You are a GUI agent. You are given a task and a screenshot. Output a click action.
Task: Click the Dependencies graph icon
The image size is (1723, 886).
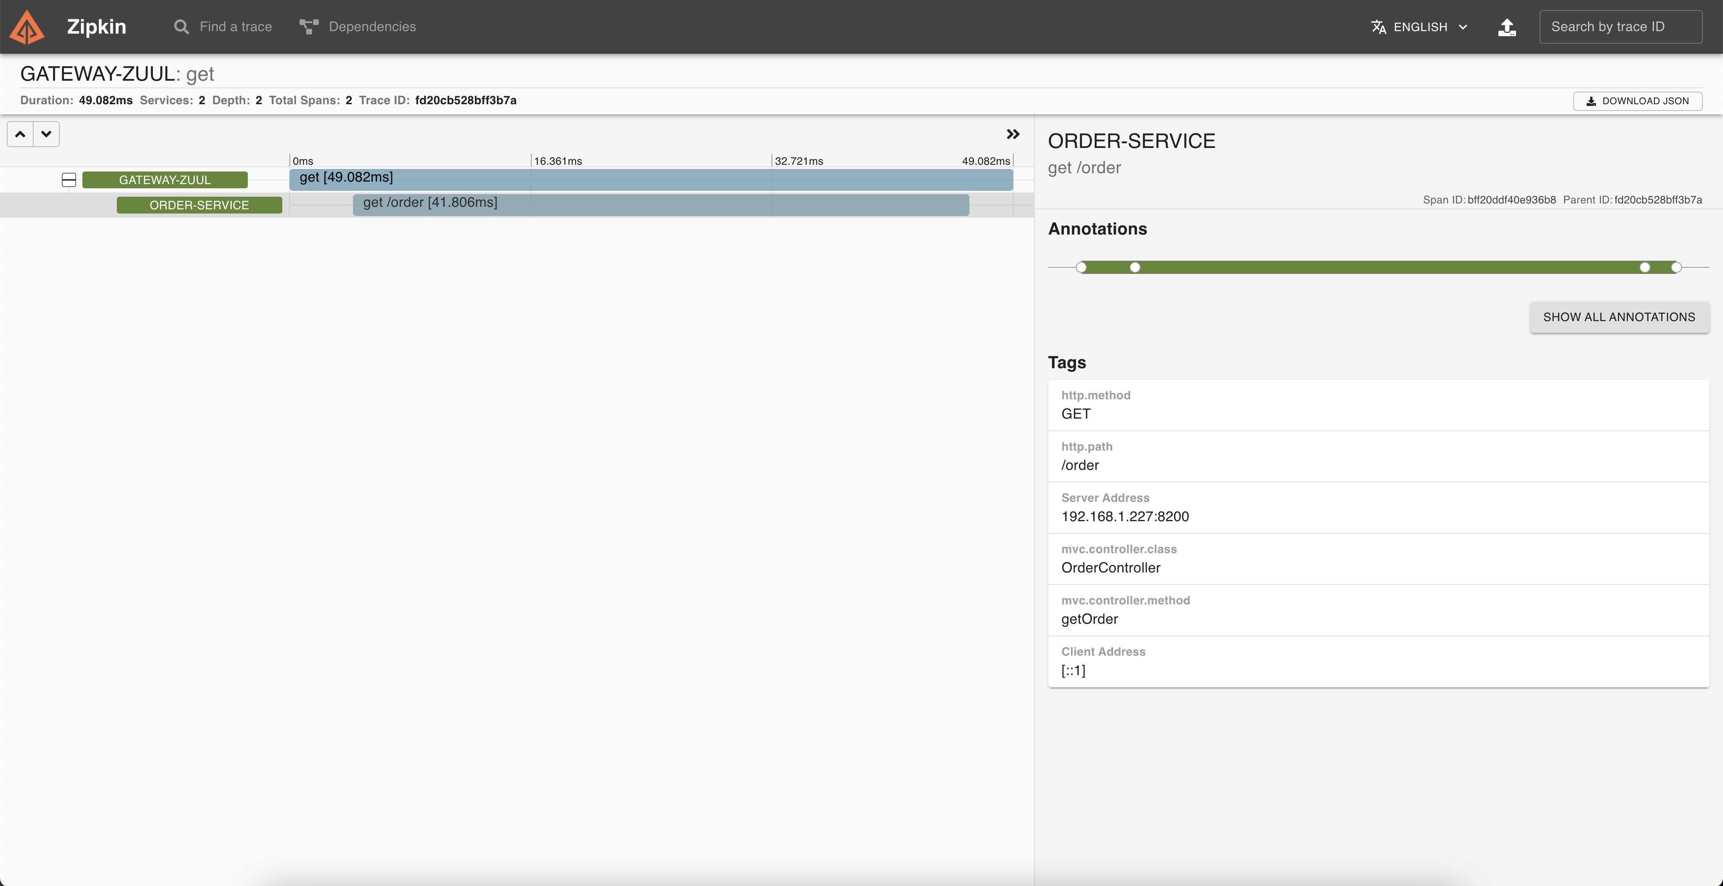pos(308,27)
